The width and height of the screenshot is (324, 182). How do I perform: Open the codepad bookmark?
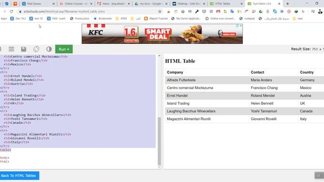coord(247,19)
